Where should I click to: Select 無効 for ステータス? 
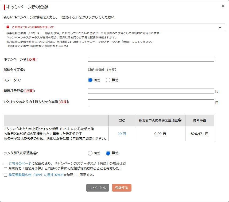tap(108, 80)
